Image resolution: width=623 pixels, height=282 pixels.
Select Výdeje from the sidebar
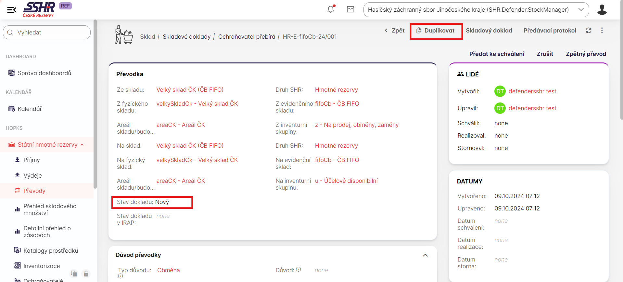[32, 176]
